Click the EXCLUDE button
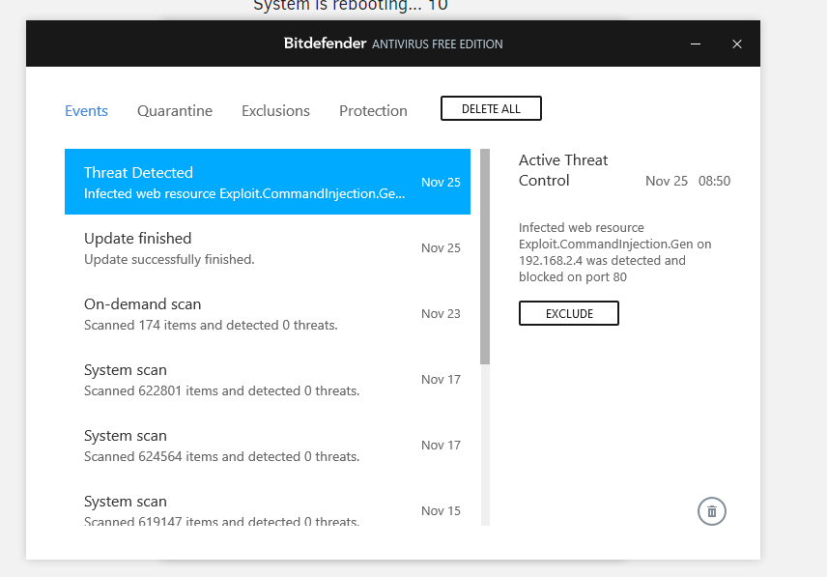Image resolution: width=827 pixels, height=577 pixels. click(x=568, y=313)
